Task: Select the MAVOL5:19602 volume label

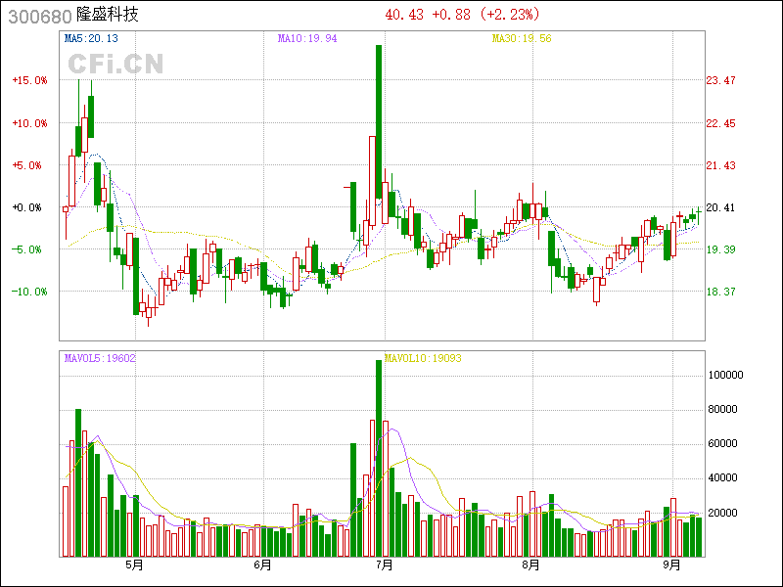Action: (x=99, y=358)
